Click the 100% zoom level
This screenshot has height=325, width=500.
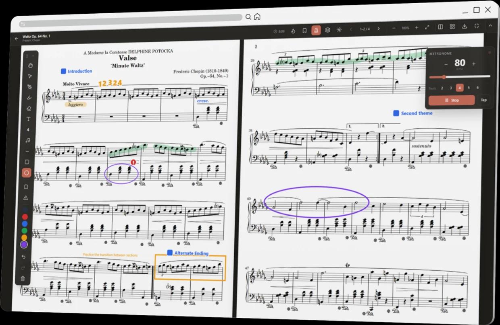click(405, 28)
